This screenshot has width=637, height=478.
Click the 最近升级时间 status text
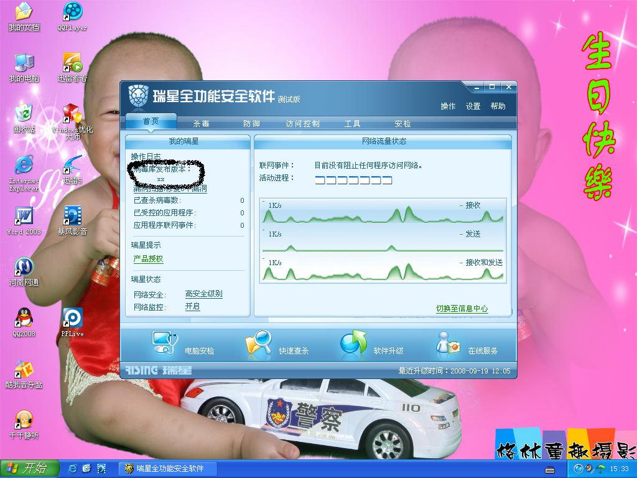[x=454, y=371]
